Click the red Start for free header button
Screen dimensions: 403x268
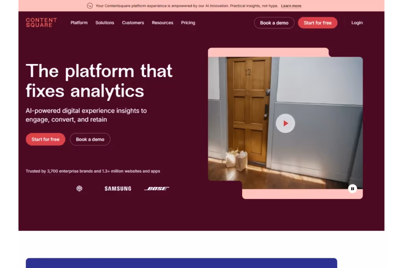[318, 23]
